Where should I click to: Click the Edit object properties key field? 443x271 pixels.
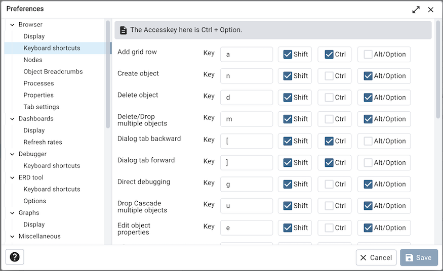[247, 228]
